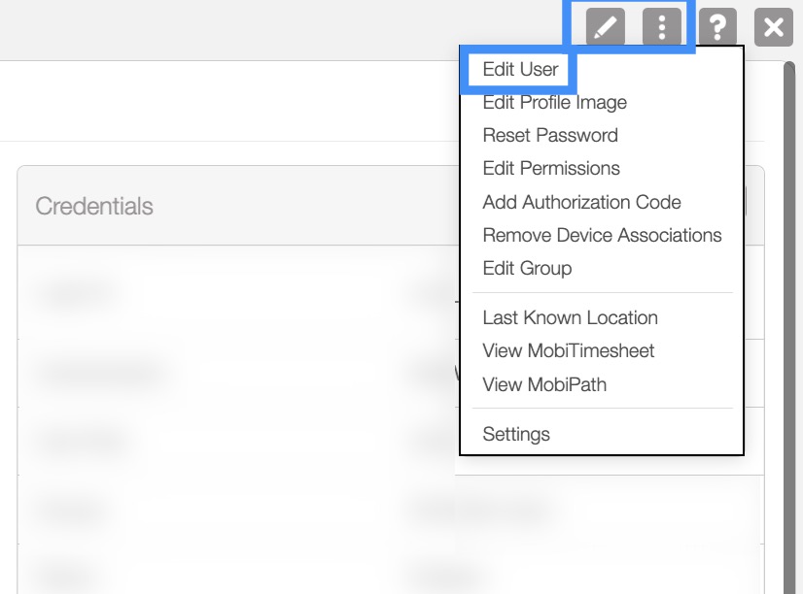Image resolution: width=803 pixels, height=594 pixels.
Task: Open the three-dot more options menu
Action: [x=661, y=27]
